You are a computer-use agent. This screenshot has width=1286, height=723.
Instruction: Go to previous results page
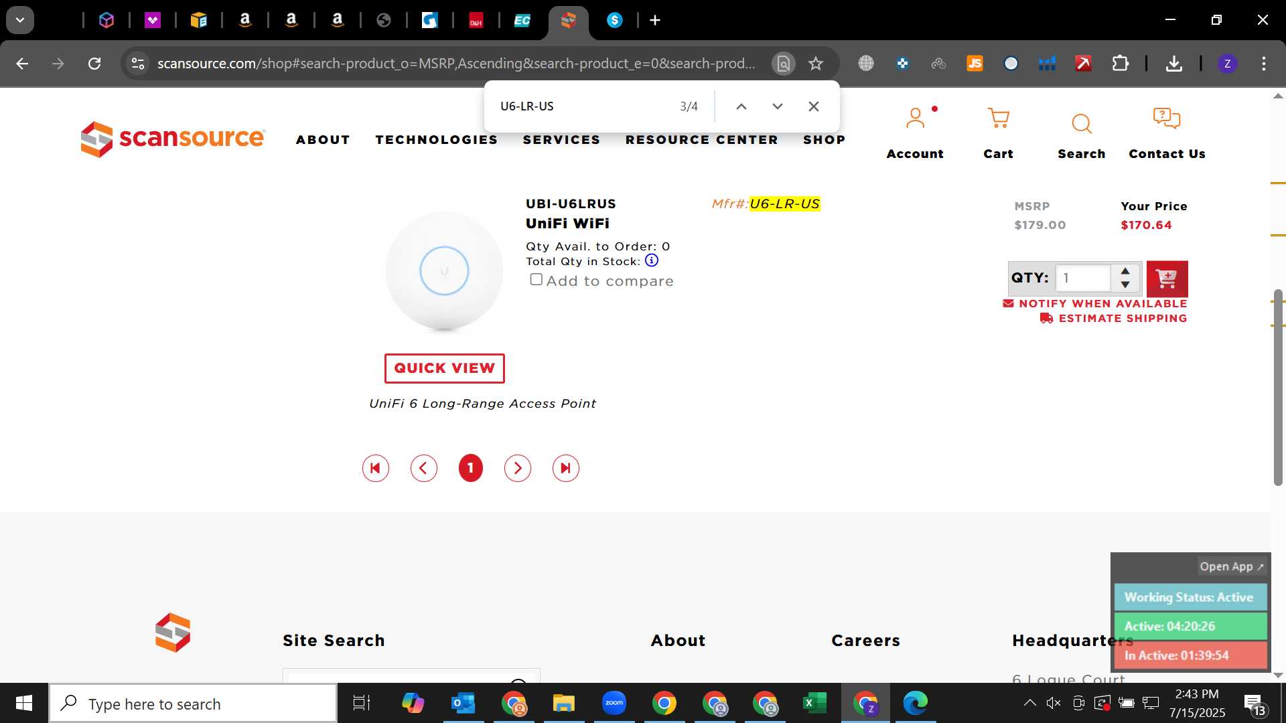coord(424,468)
